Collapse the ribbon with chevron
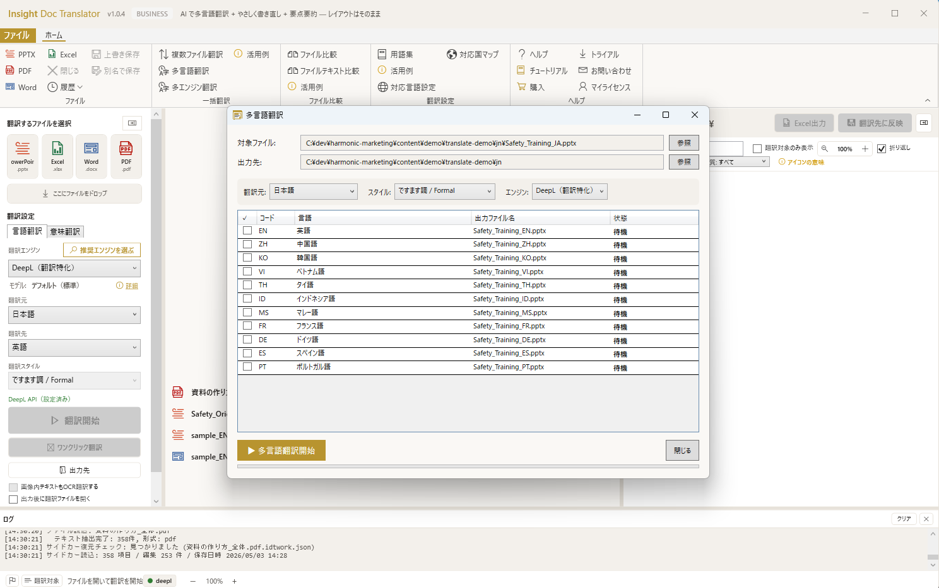The height and width of the screenshot is (588, 939). pos(928,100)
